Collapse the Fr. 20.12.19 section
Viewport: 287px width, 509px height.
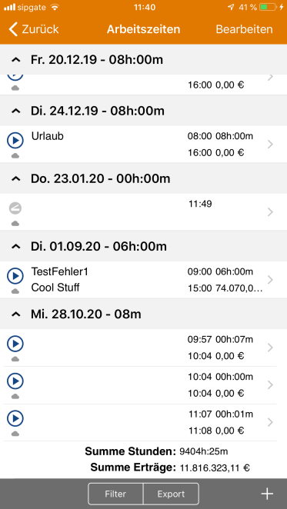pyautogui.click(x=16, y=60)
